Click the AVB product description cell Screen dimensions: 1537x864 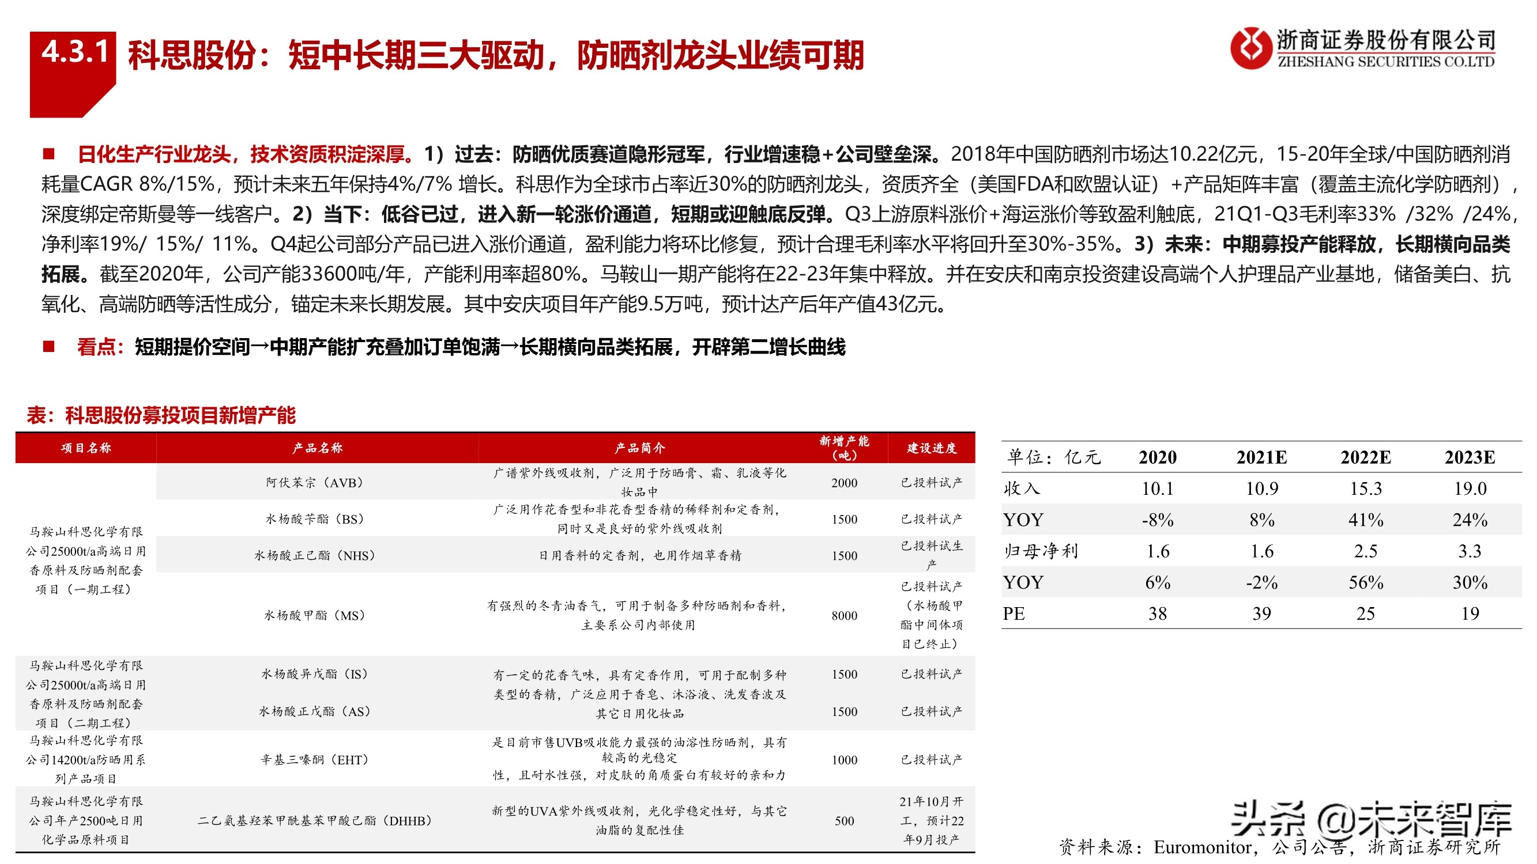tap(639, 482)
